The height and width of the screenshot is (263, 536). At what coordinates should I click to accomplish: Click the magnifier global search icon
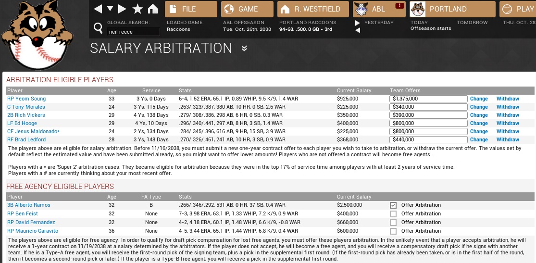pyautogui.click(x=98, y=28)
